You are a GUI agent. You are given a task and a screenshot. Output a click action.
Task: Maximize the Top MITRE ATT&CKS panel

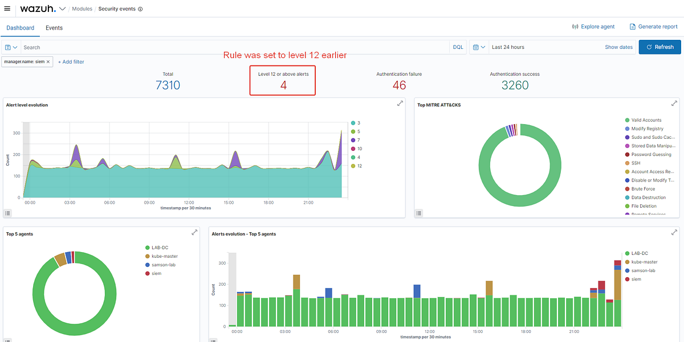click(675, 104)
